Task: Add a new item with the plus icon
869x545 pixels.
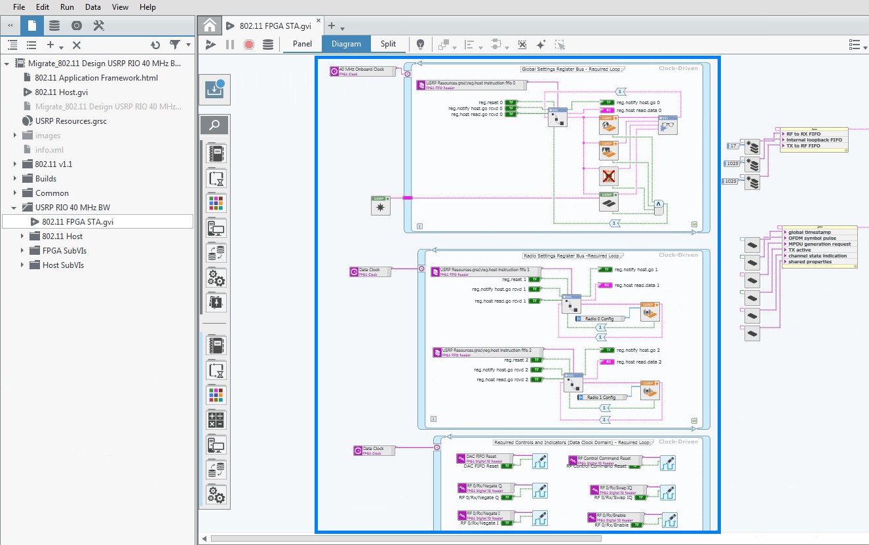Action: 50,45
